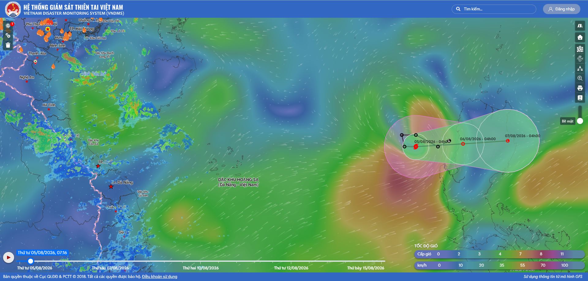Click the red pin marker near Thanh Hóa
This screenshot has height=281, width=588.
pyautogui.click(x=36, y=62)
